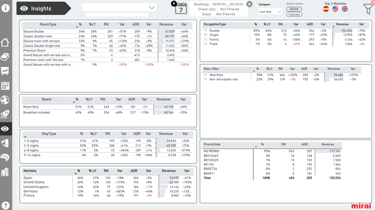Toggle the Cancels status button

pos(294,15)
